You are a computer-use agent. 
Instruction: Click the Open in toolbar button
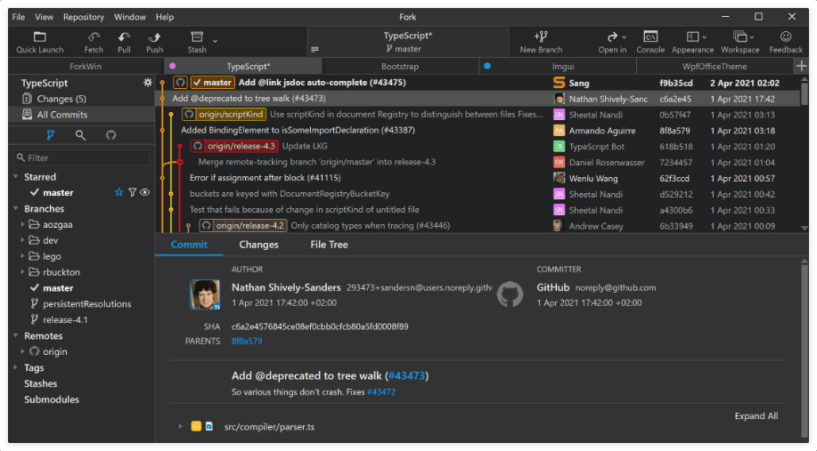(612, 42)
